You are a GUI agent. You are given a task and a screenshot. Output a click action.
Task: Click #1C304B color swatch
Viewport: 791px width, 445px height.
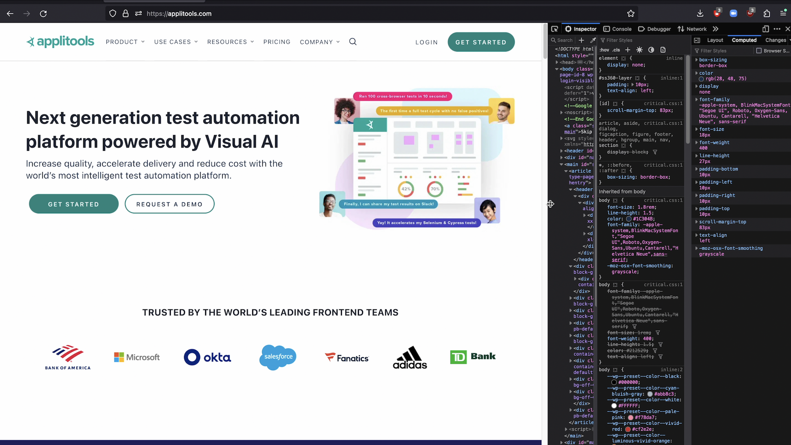point(629,219)
